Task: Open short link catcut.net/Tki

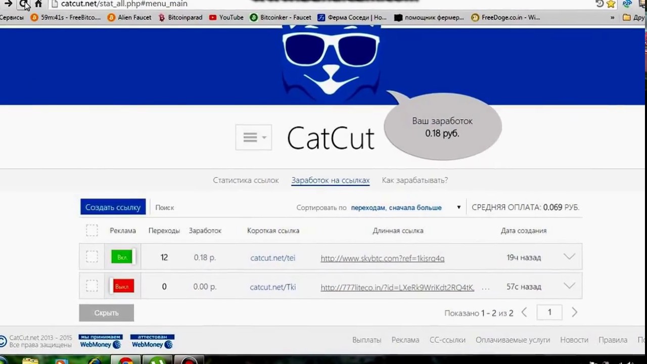Action: (x=272, y=287)
